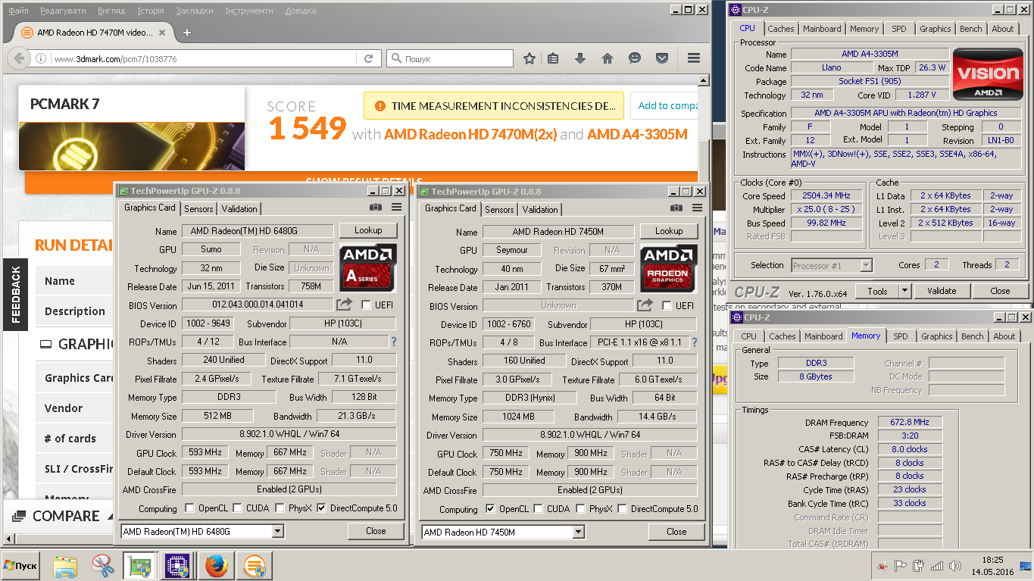Open volume control in system tray
Image resolution: width=1034 pixels, height=581 pixels.
[x=955, y=565]
